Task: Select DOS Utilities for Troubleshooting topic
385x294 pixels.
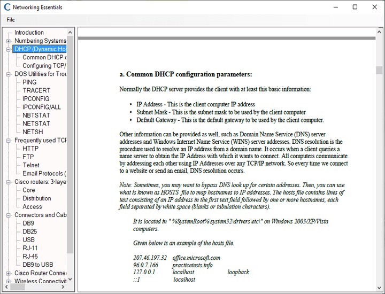Action: click(40, 74)
